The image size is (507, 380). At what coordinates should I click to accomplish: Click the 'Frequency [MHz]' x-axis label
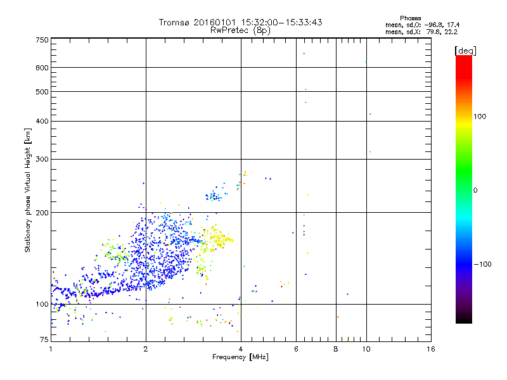coord(240,357)
